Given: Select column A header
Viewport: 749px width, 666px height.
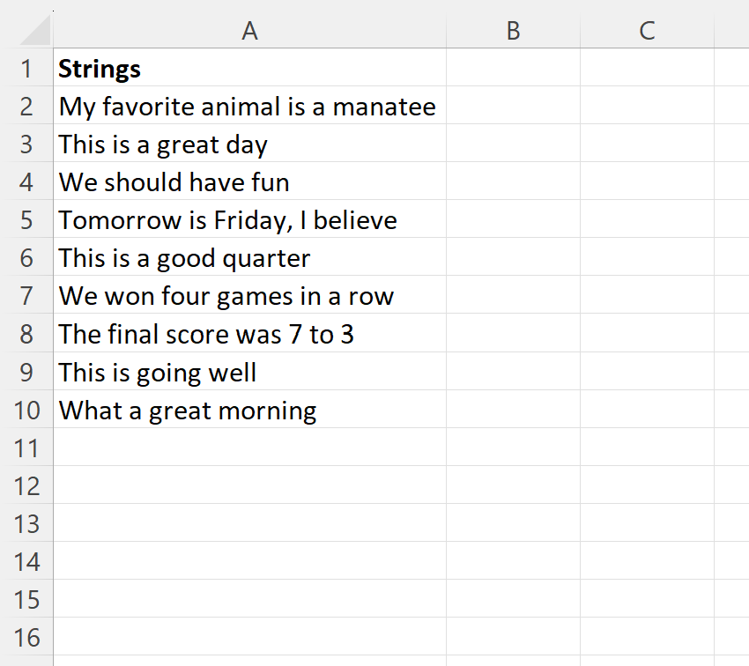Looking at the screenshot, I should (249, 31).
